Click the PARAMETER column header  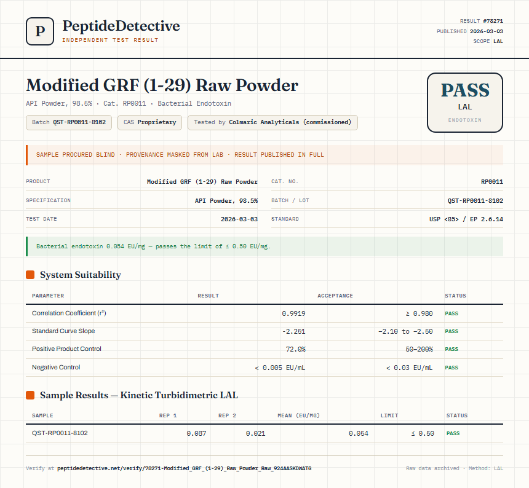[48, 296]
